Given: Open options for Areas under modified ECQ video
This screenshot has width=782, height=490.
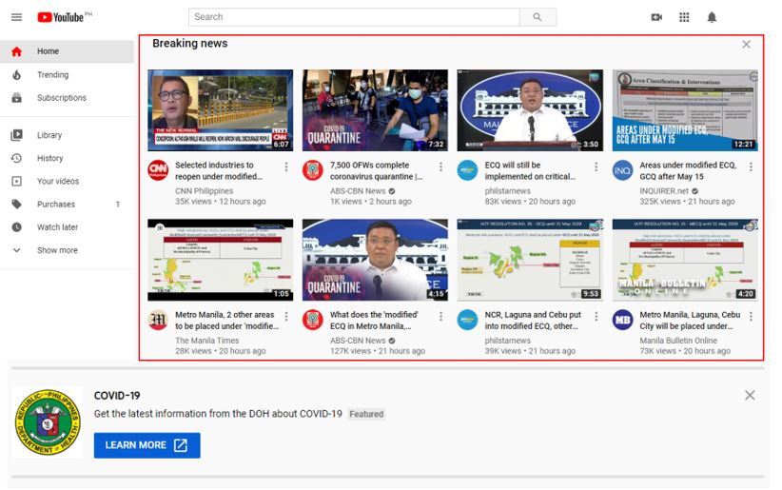Looking at the screenshot, I should 751,167.
